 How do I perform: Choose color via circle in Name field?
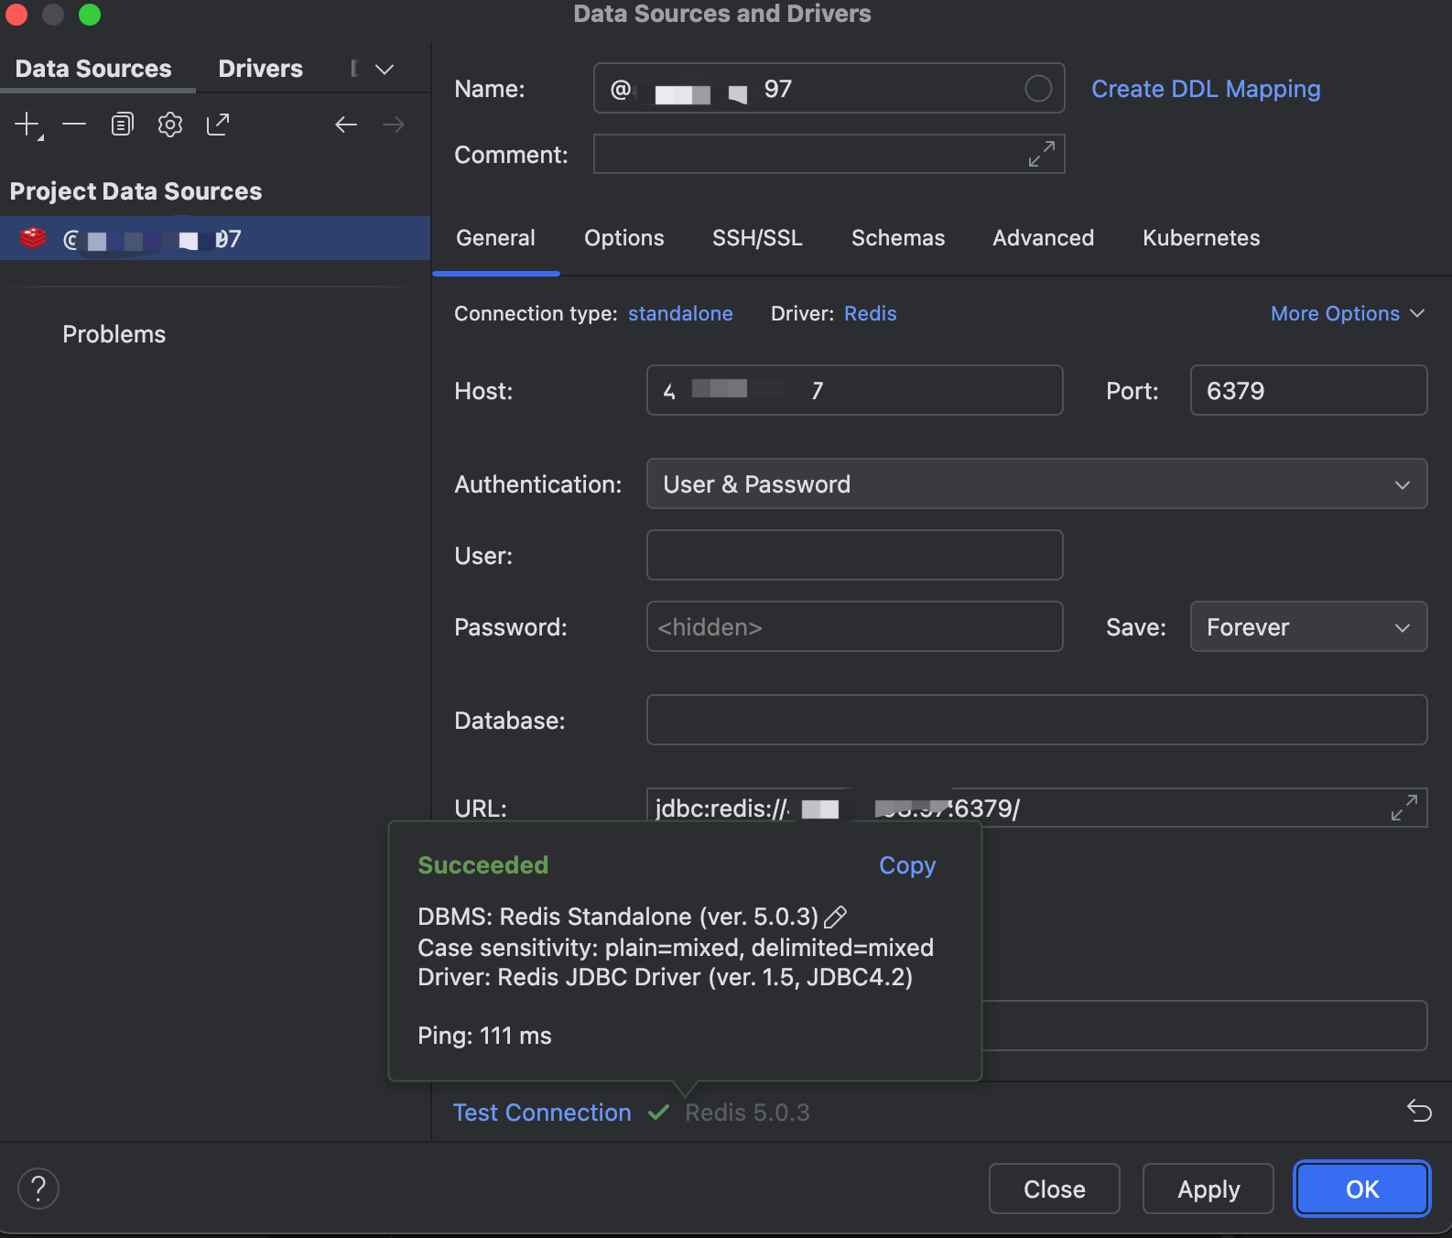coord(1038,89)
